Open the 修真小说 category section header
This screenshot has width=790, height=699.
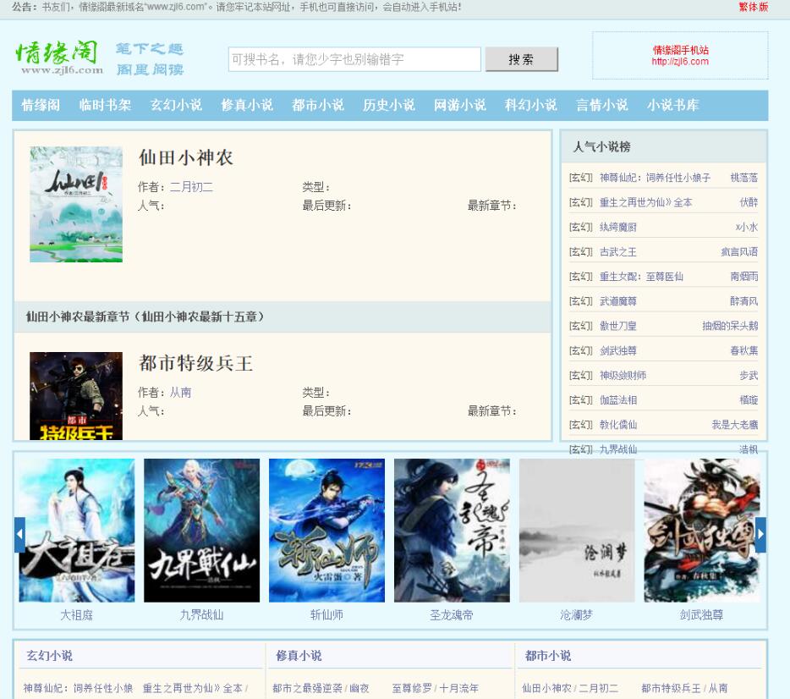[x=299, y=656]
